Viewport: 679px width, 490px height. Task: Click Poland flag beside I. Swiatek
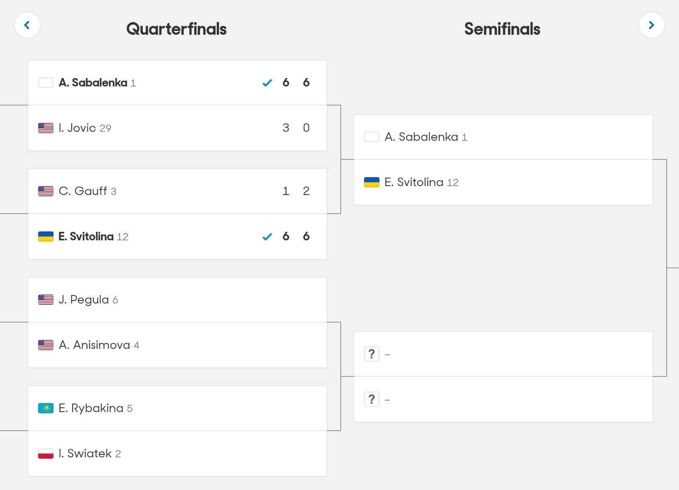point(46,454)
